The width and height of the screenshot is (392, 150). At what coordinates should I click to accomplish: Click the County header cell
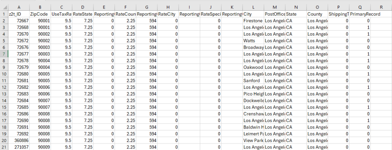[x=317, y=14]
